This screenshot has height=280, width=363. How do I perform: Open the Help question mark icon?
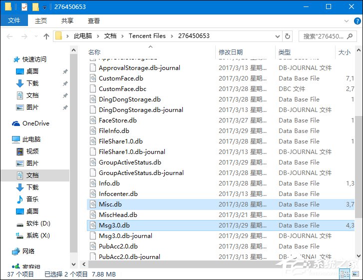[x=355, y=21]
